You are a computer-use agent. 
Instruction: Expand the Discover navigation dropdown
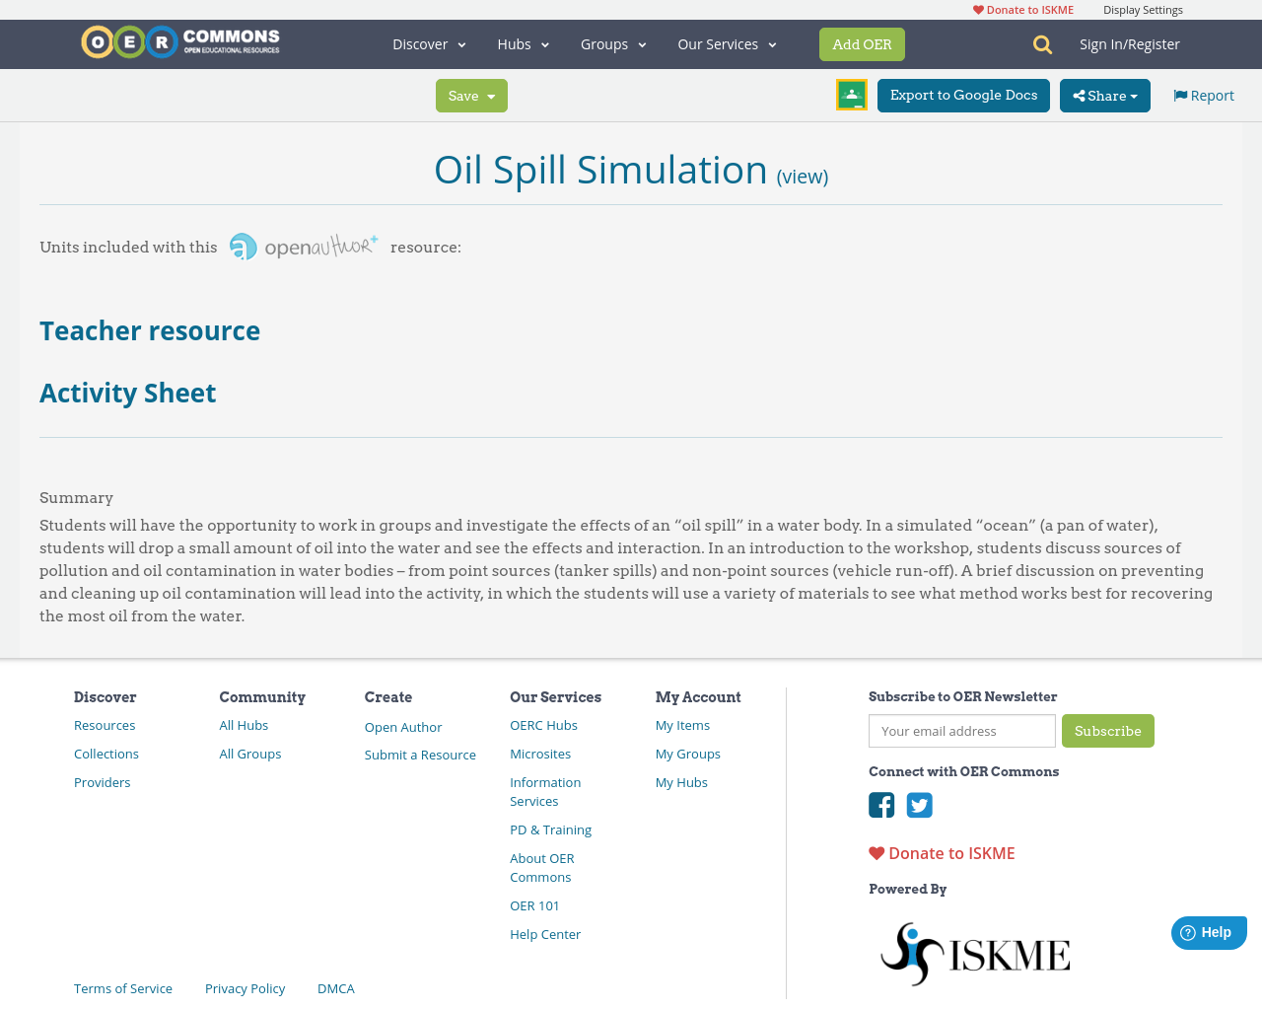(x=428, y=43)
